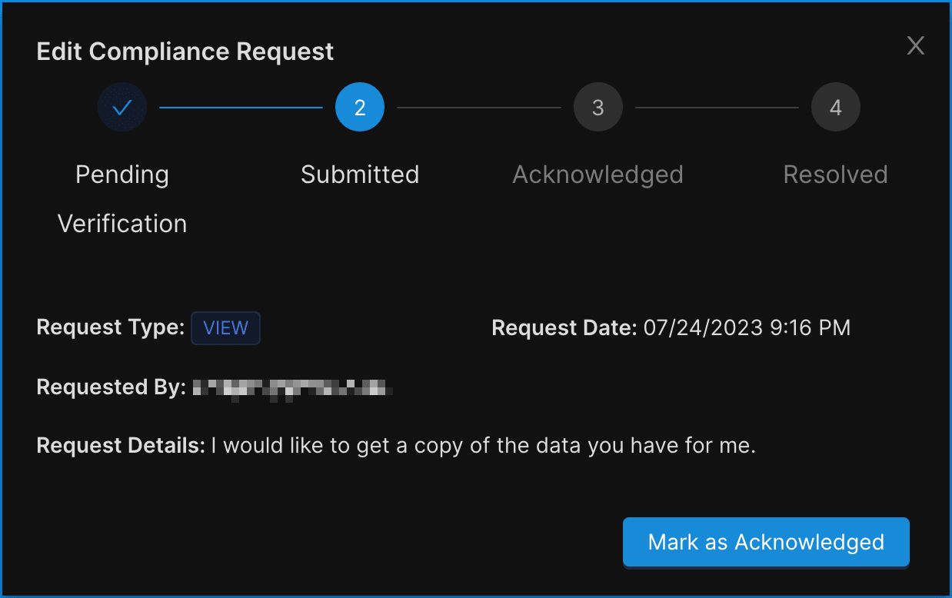Click the Request Type label
Image resolution: width=952 pixels, height=598 pixels.
click(x=110, y=328)
